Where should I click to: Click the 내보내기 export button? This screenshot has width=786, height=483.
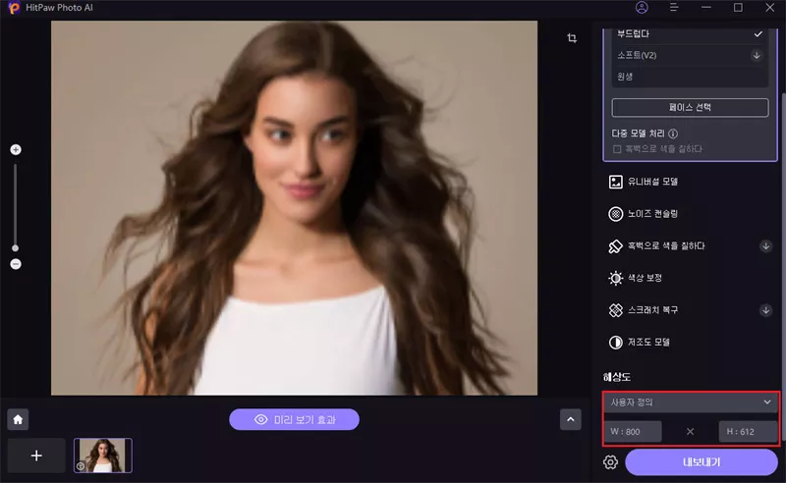[x=702, y=462]
